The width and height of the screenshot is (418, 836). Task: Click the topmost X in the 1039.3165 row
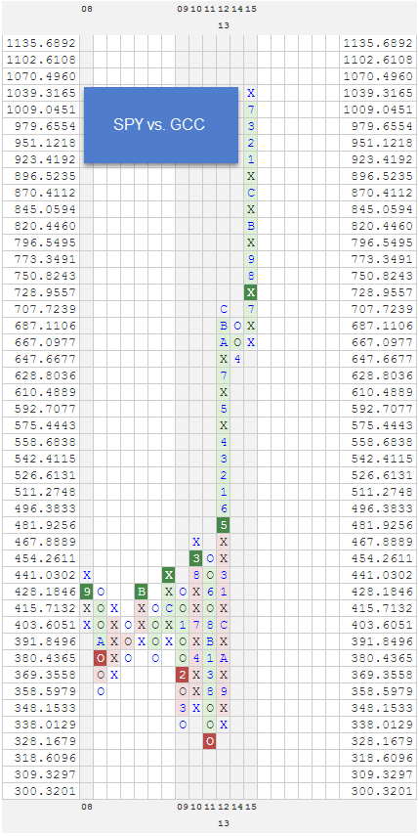tap(251, 93)
